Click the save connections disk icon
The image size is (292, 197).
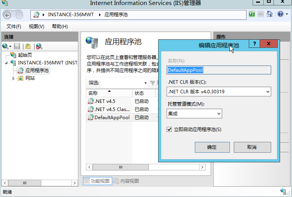17,46
